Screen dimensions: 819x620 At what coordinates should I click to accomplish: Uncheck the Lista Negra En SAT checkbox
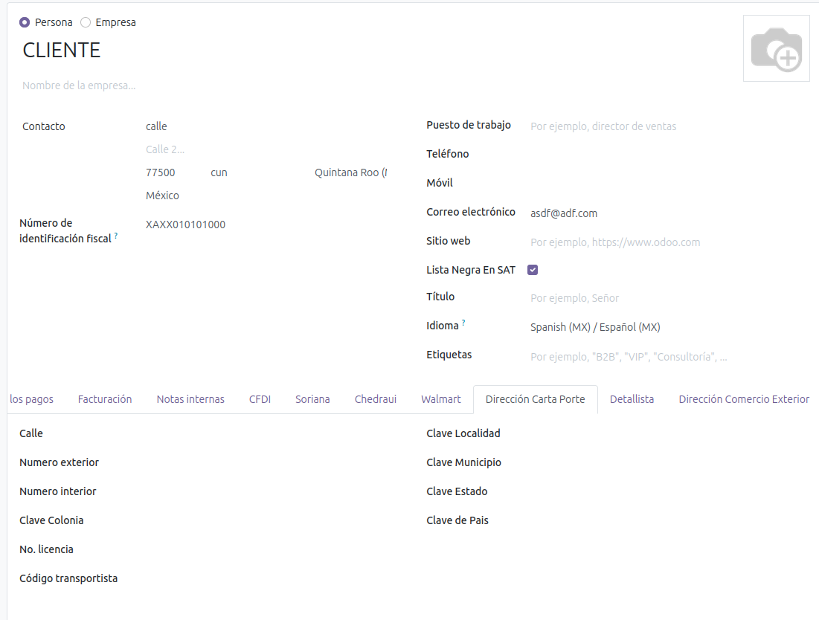[x=533, y=270]
